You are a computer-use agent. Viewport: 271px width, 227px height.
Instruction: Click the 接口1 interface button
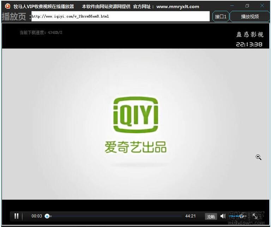coord(221,17)
